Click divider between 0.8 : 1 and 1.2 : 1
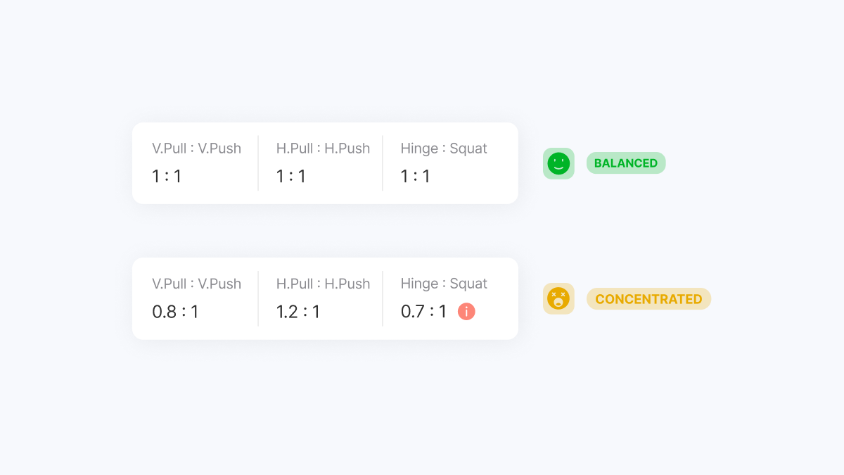This screenshot has width=844, height=475. click(258, 298)
